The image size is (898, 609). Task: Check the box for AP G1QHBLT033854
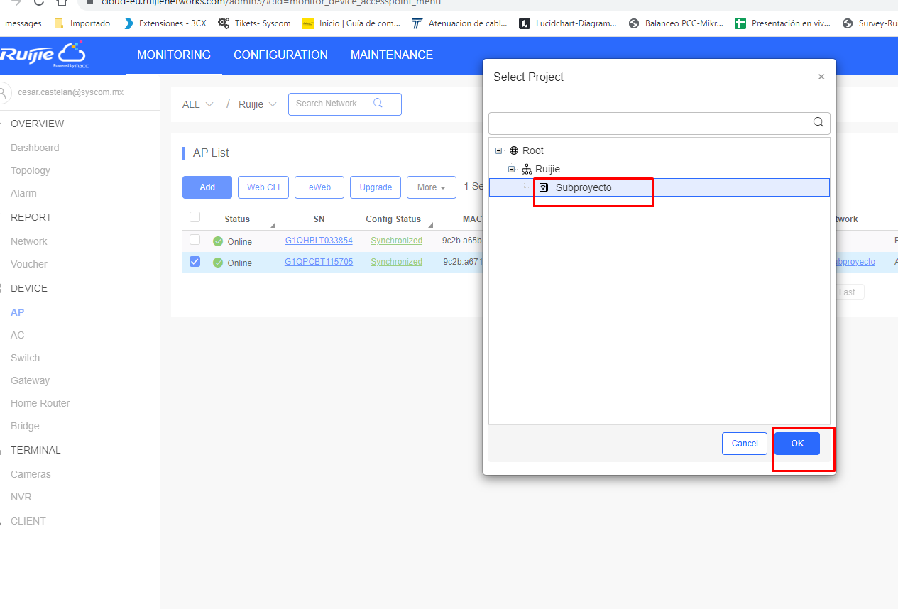pos(195,240)
